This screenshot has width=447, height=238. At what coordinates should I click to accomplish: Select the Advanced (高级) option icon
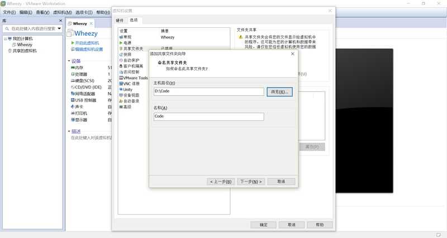click(x=121, y=107)
